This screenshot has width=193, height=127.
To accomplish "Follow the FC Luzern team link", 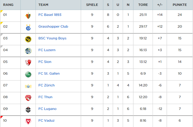I will tap(47, 50).
